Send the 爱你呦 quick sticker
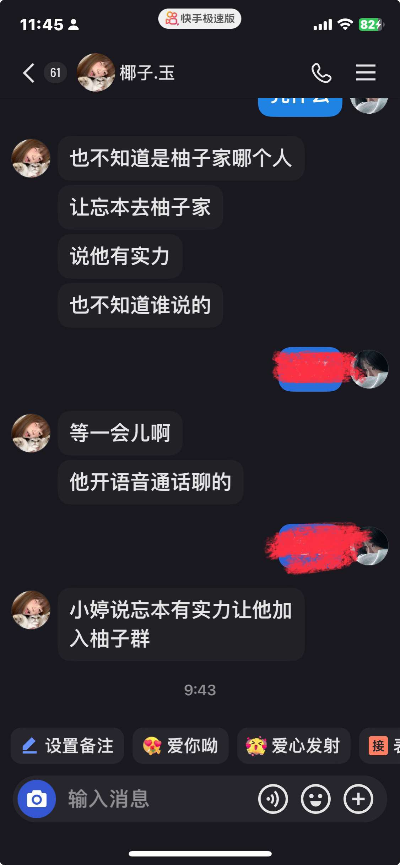This screenshot has width=400, height=865. click(180, 746)
